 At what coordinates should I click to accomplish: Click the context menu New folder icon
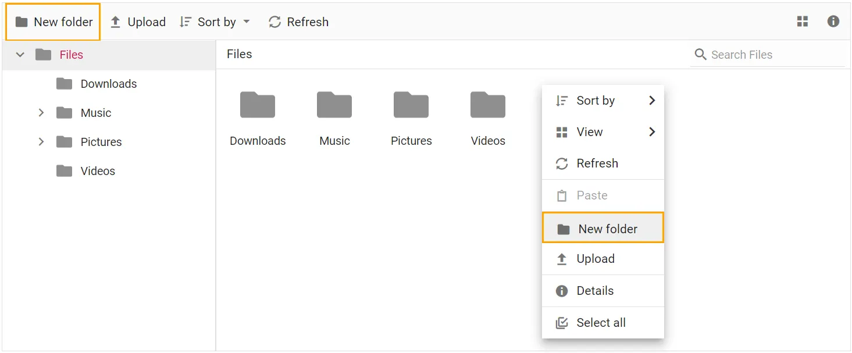tap(564, 229)
